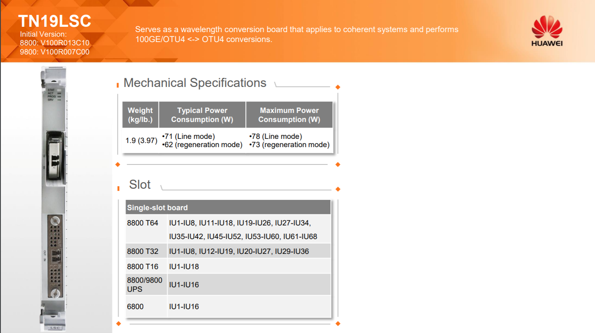Click the 'Weight (kg/lb.)' column header
This screenshot has width=595, height=333.
pyautogui.click(x=140, y=115)
